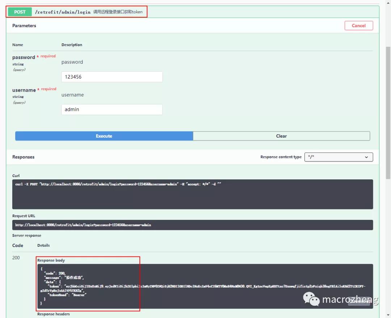Click the page scrollbar down arrow
The width and height of the screenshot is (391, 318).
coord(388,314)
